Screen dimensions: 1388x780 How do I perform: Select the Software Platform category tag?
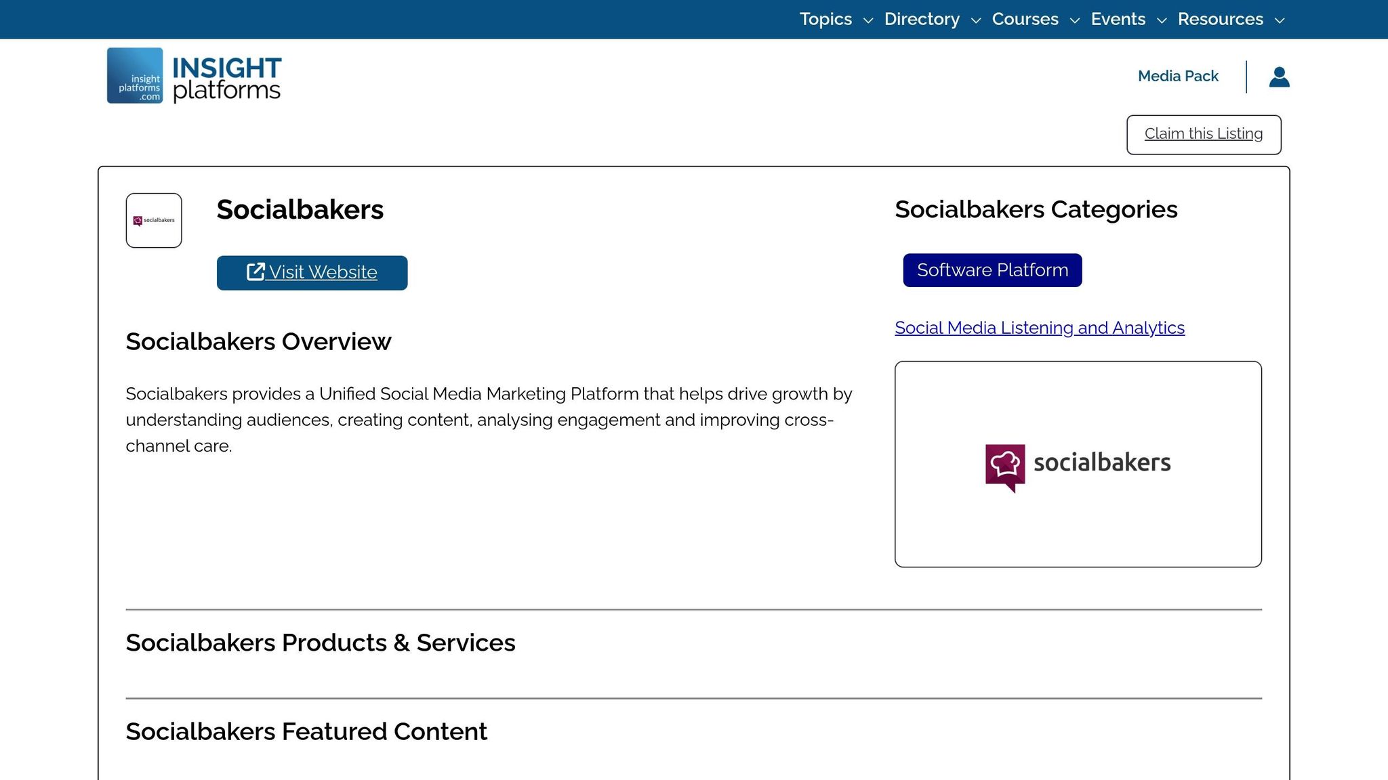click(992, 270)
